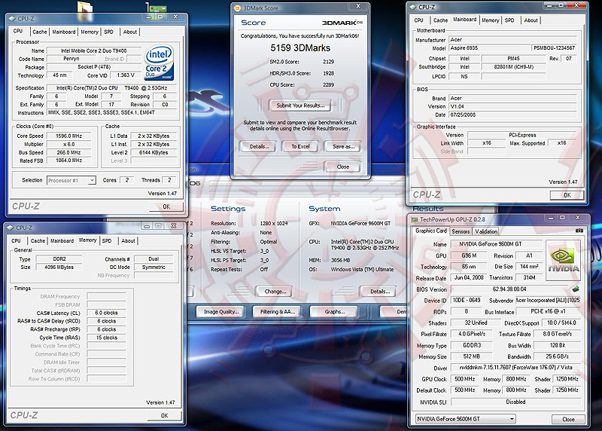Screen dimensions: 602x431
Task: Click OK in CPU-Z motherboard window
Action: tap(567, 195)
